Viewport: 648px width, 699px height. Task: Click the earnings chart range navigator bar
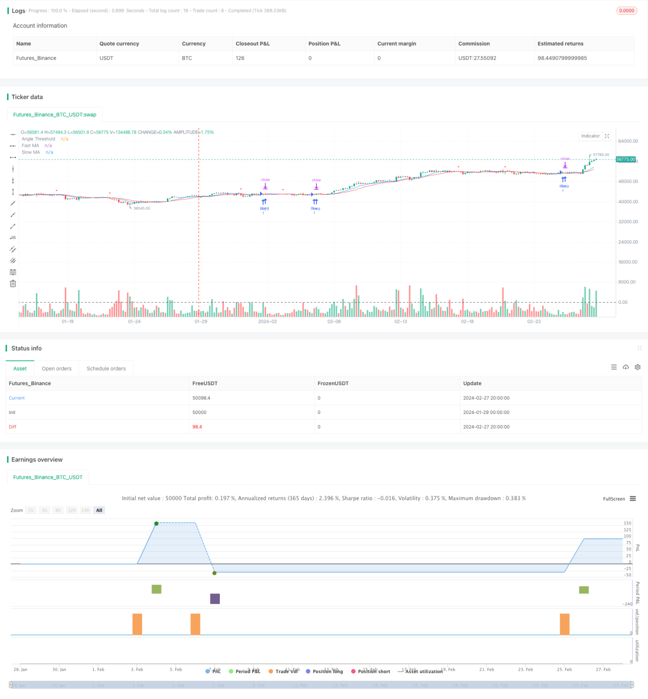tap(322, 685)
